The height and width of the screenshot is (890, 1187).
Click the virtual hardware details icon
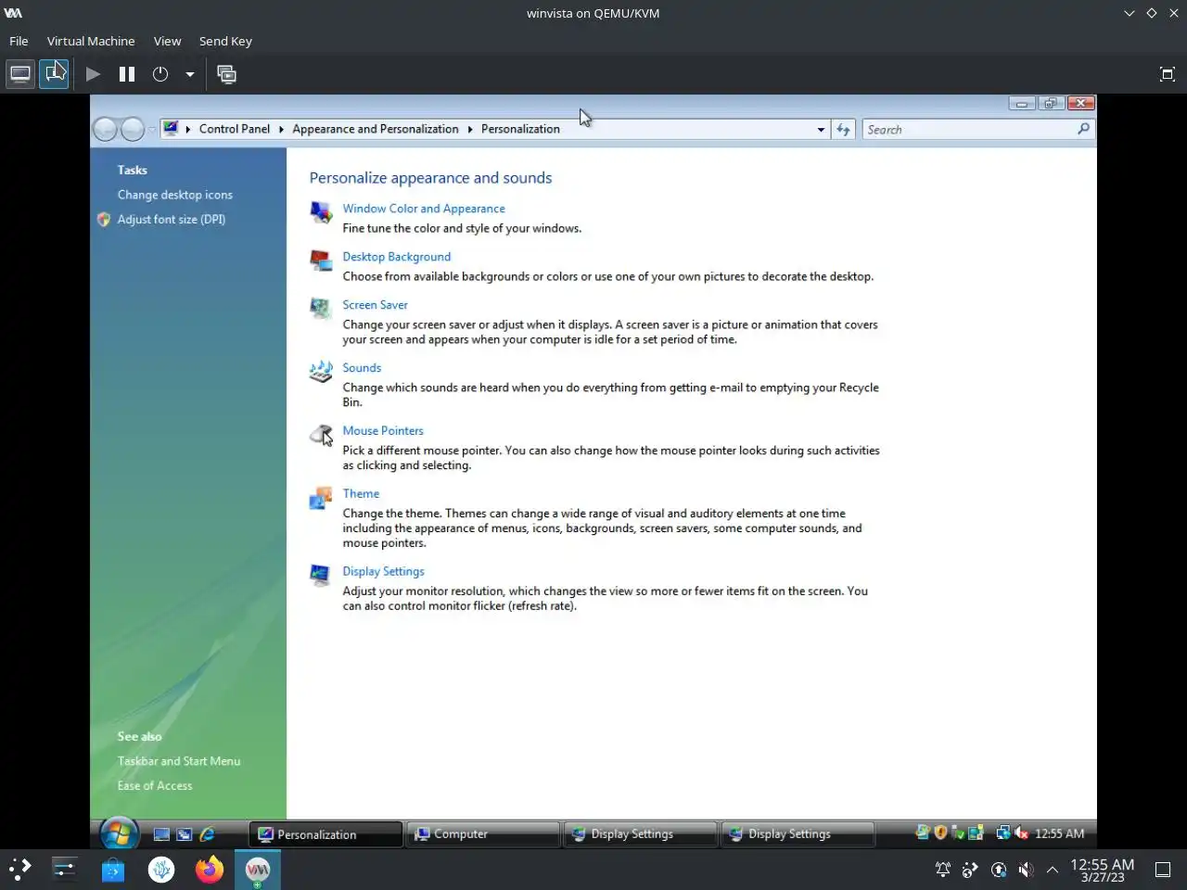point(54,74)
